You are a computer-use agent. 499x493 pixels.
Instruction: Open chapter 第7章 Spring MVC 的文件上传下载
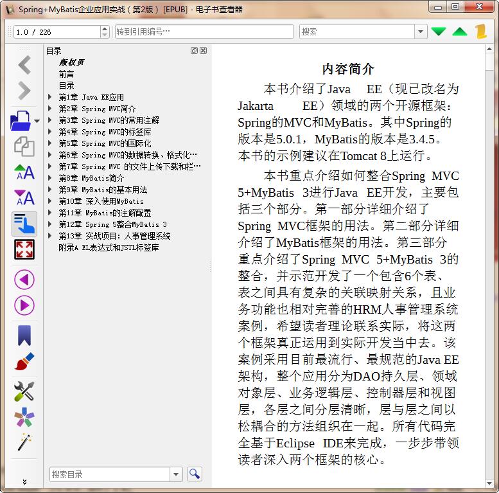(x=130, y=166)
